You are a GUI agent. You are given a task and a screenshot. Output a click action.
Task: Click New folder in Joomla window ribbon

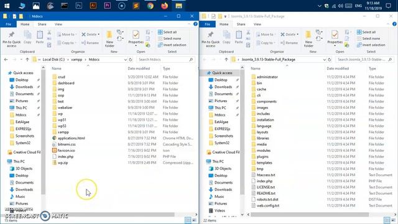pyautogui.click(x=308, y=39)
